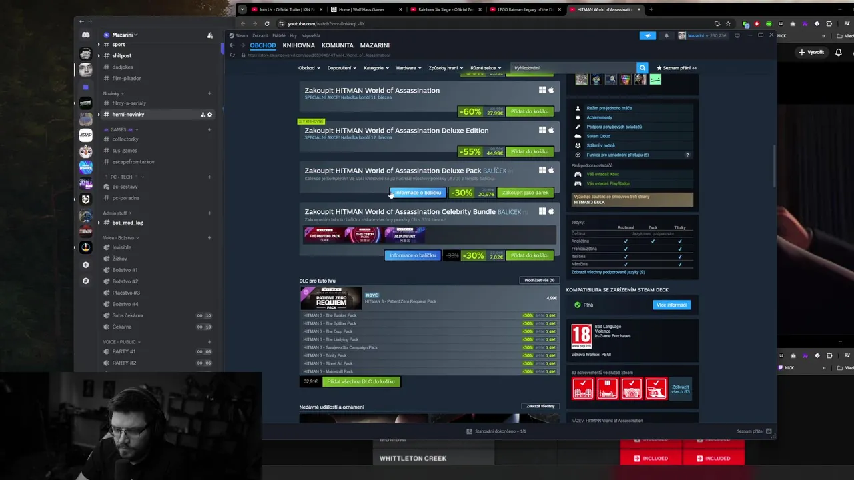The height and width of the screenshot is (480, 854).
Task: Open first Discord server avatar in sidebar
Action: point(85,54)
